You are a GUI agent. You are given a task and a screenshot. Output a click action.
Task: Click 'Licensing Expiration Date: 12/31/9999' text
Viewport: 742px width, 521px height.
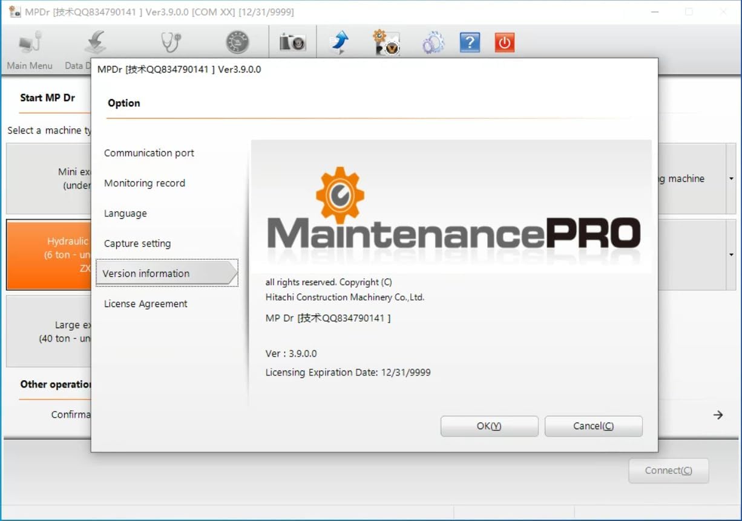[348, 372]
